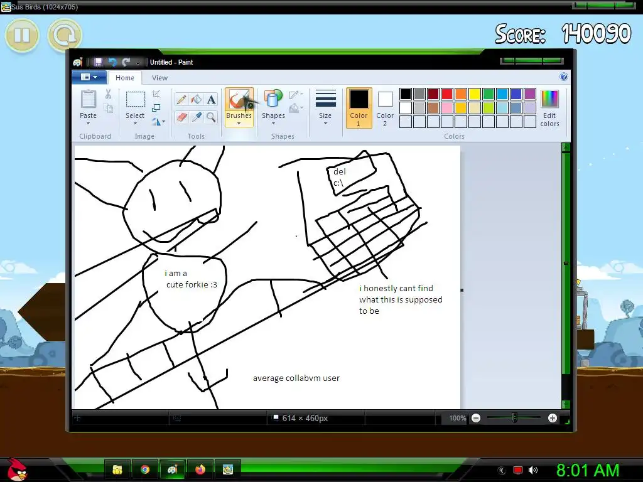Open the Shape fill dropdown

pyautogui.click(x=296, y=108)
